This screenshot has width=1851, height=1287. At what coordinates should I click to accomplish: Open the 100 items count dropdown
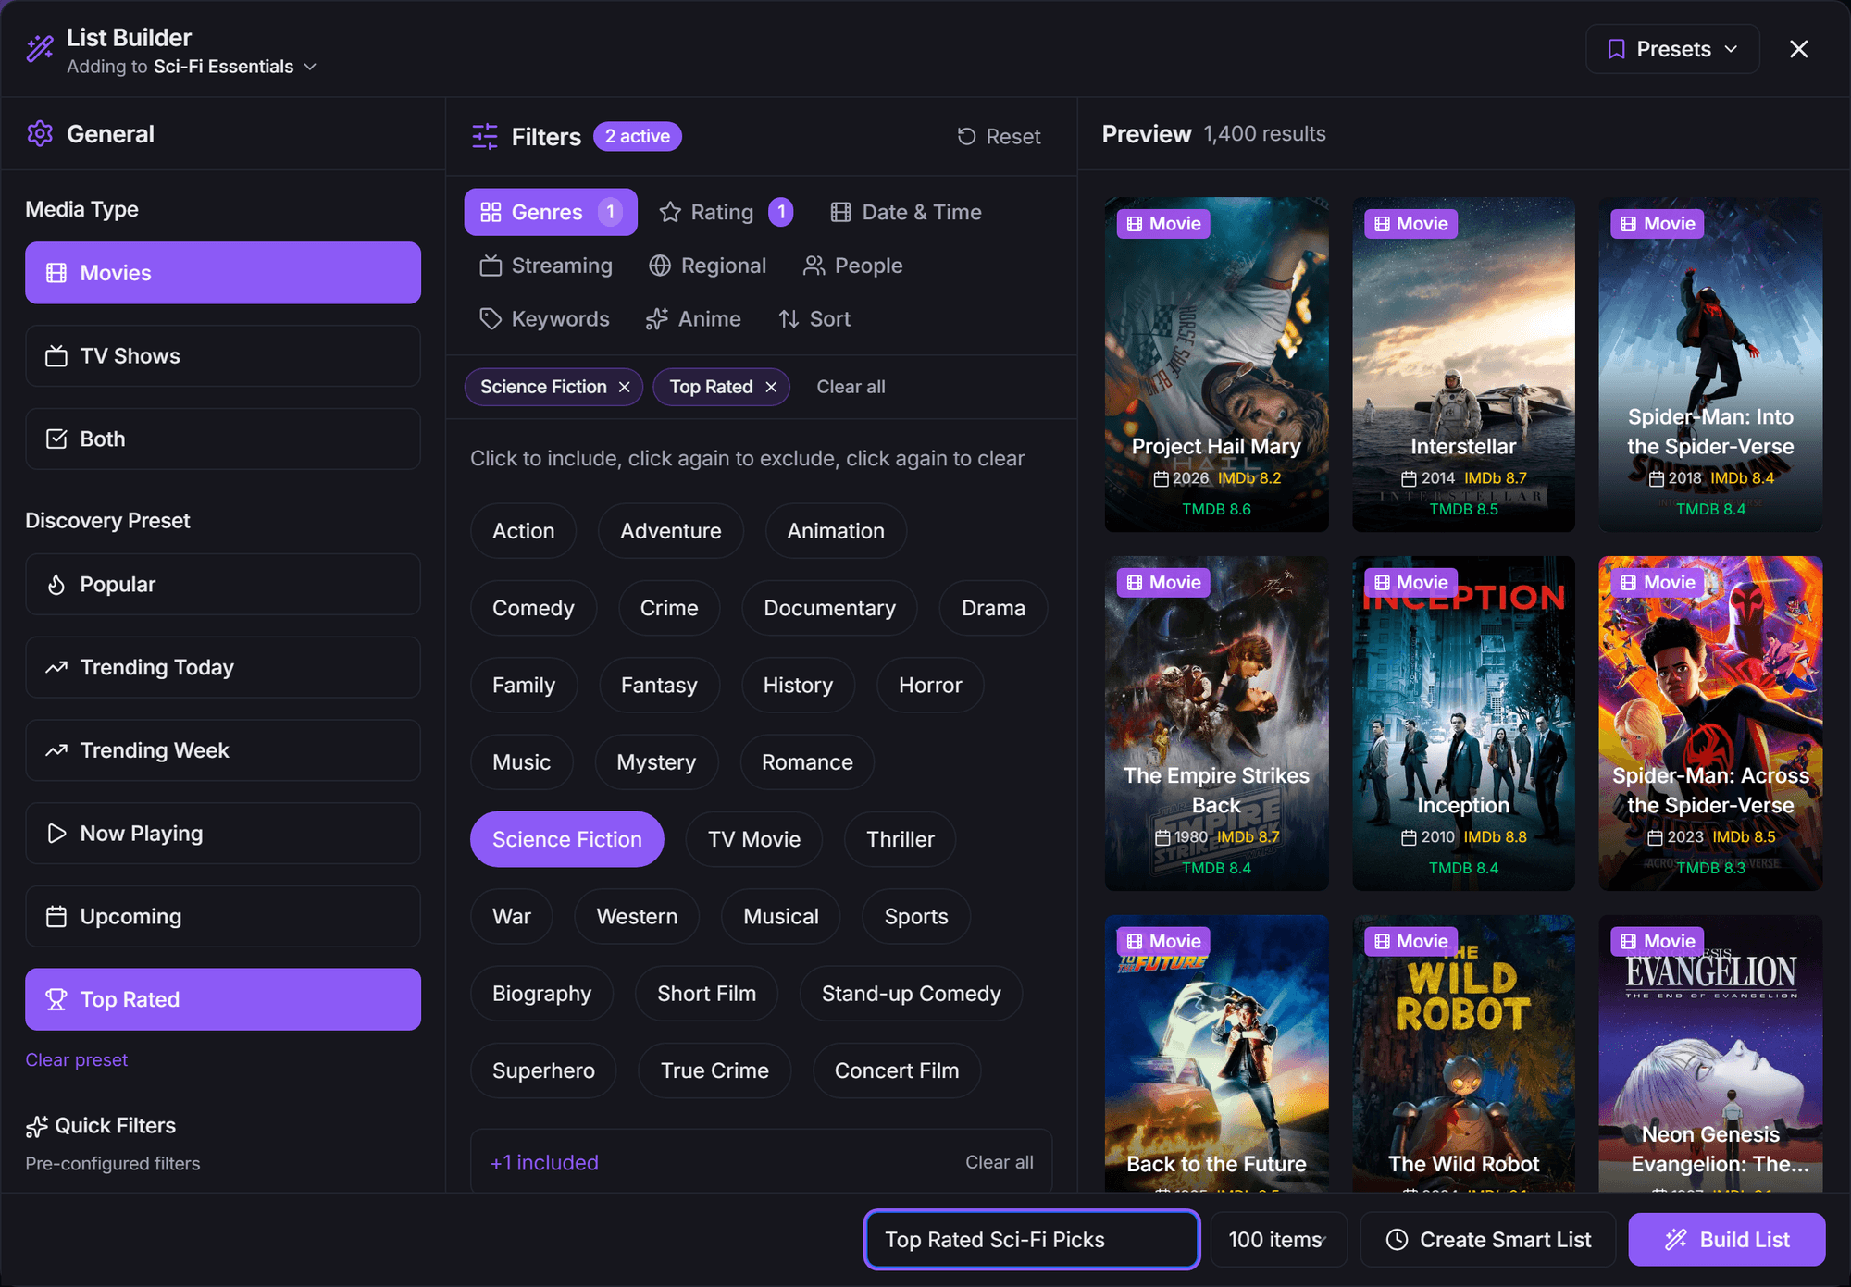[x=1278, y=1240]
